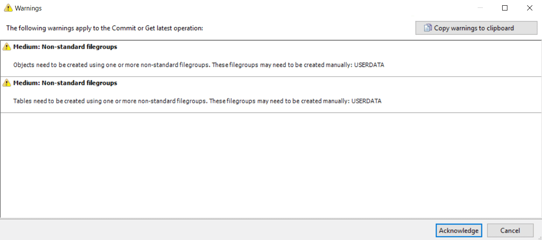The height and width of the screenshot is (240, 542).
Task: Click the empty title bar area
Action: pyautogui.click(x=254, y=8)
